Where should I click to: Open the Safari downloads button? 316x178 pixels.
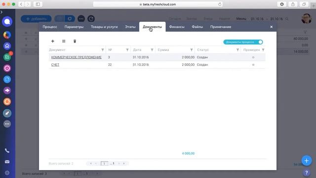pos(282,4)
